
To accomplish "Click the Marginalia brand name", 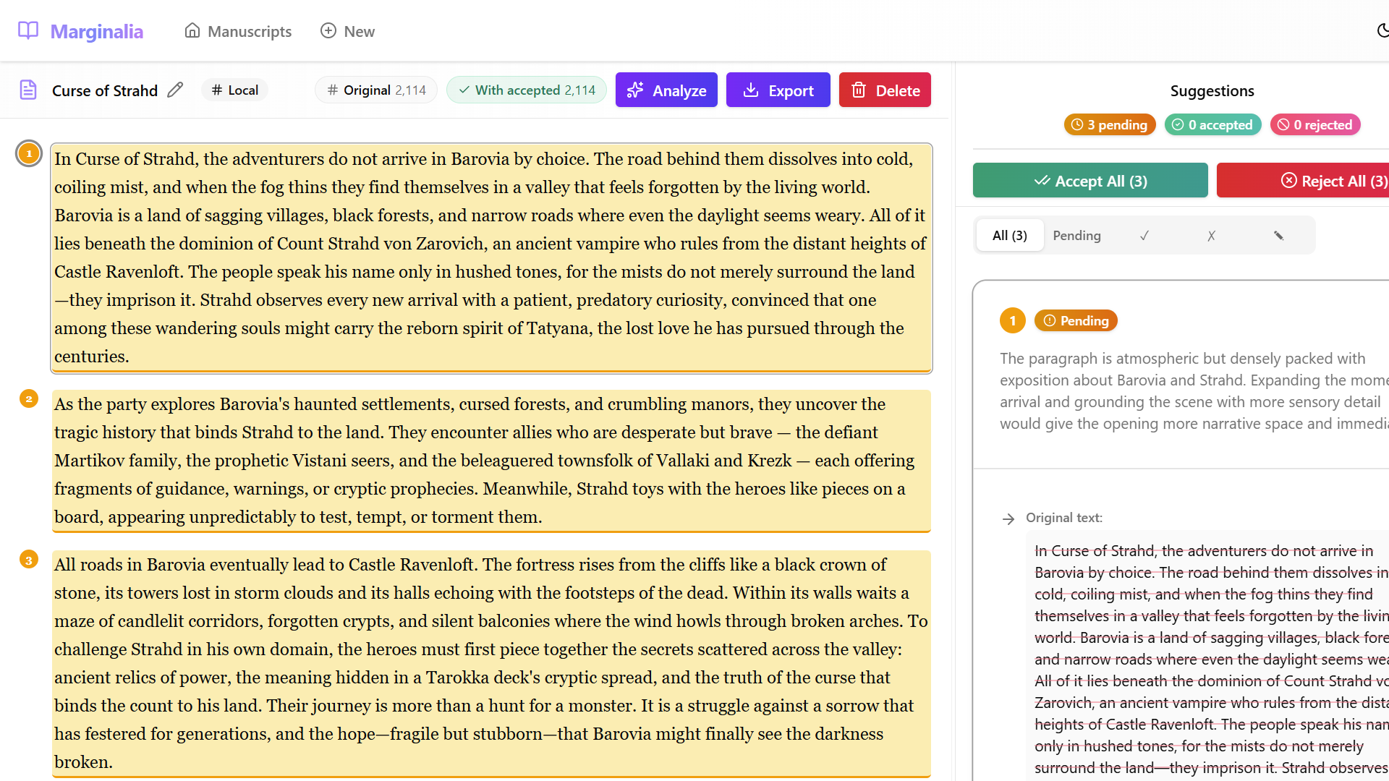I will [96, 31].
